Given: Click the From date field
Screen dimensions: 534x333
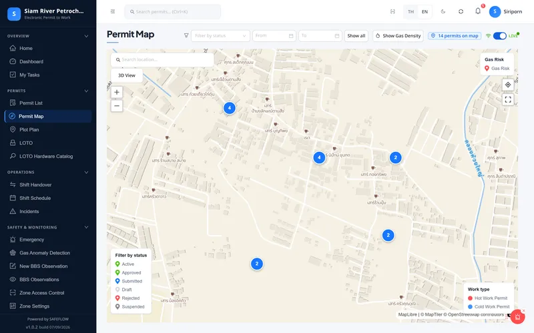Looking at the screenshot, I should (274, 36).
